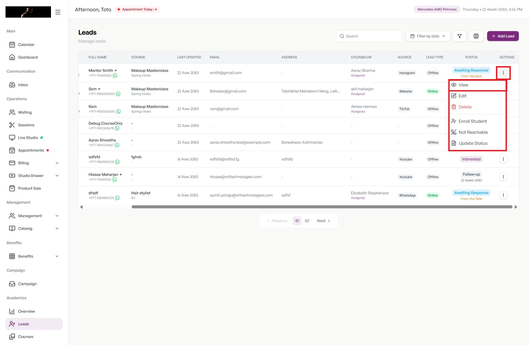Open Academics Overview in sidebar

[34, 311]
